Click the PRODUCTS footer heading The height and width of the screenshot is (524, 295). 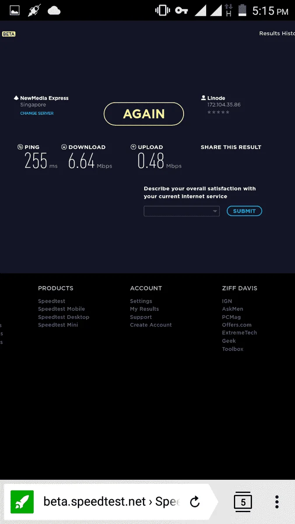56,288
